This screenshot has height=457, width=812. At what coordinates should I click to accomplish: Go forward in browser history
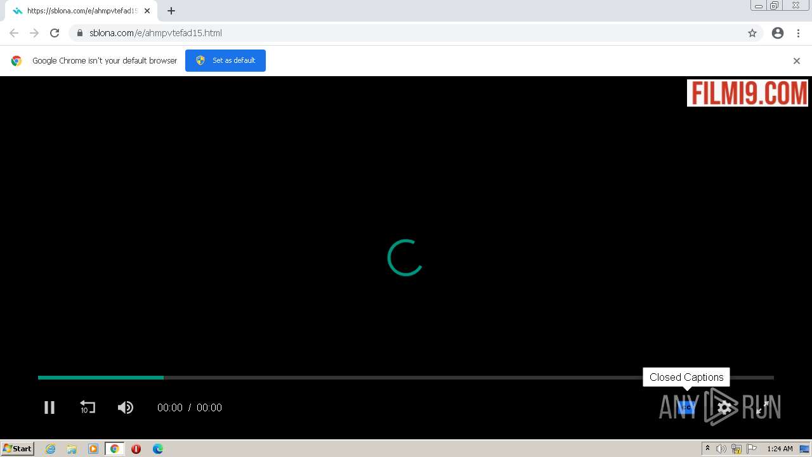coord(34,33)
